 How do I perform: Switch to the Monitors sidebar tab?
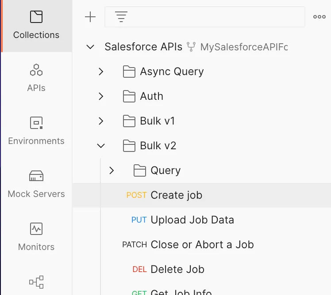[x=36, y=237]
